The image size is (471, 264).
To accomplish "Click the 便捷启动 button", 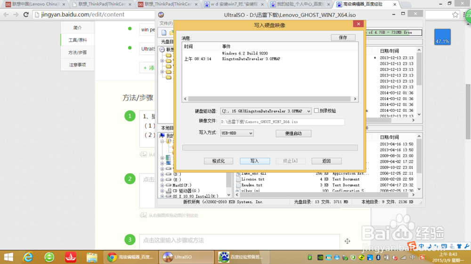I will [293, 133].
